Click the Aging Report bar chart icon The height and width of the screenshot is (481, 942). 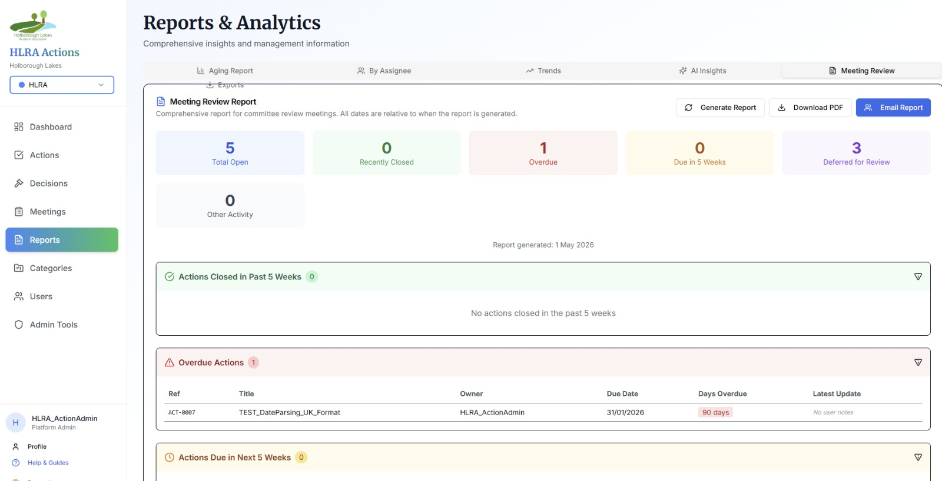click(x=201, y=71)
